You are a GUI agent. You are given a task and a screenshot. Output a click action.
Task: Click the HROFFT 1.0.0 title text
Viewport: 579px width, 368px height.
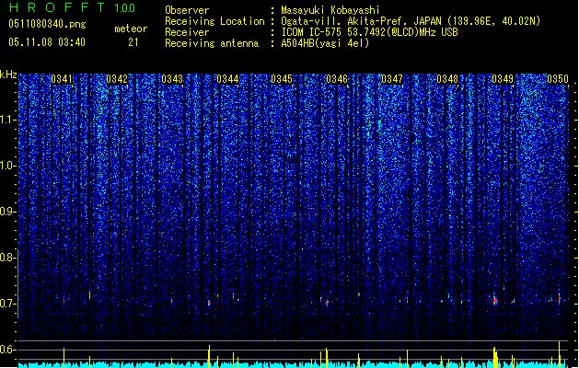coord(73,7)
